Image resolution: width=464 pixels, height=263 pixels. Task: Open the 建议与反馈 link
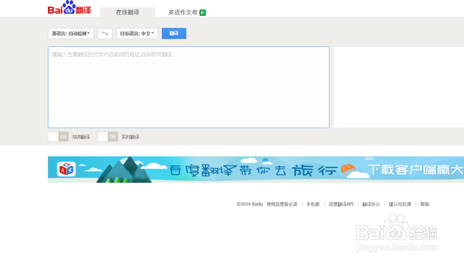click(x=400, y=204)
